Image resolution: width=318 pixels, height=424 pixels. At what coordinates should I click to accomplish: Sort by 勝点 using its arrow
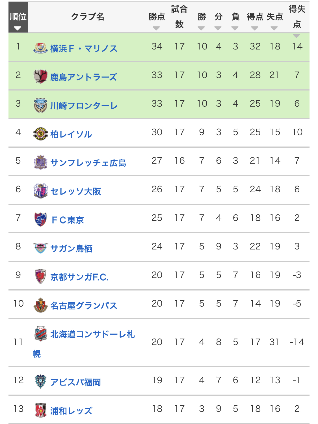click(x=156, y=28)
